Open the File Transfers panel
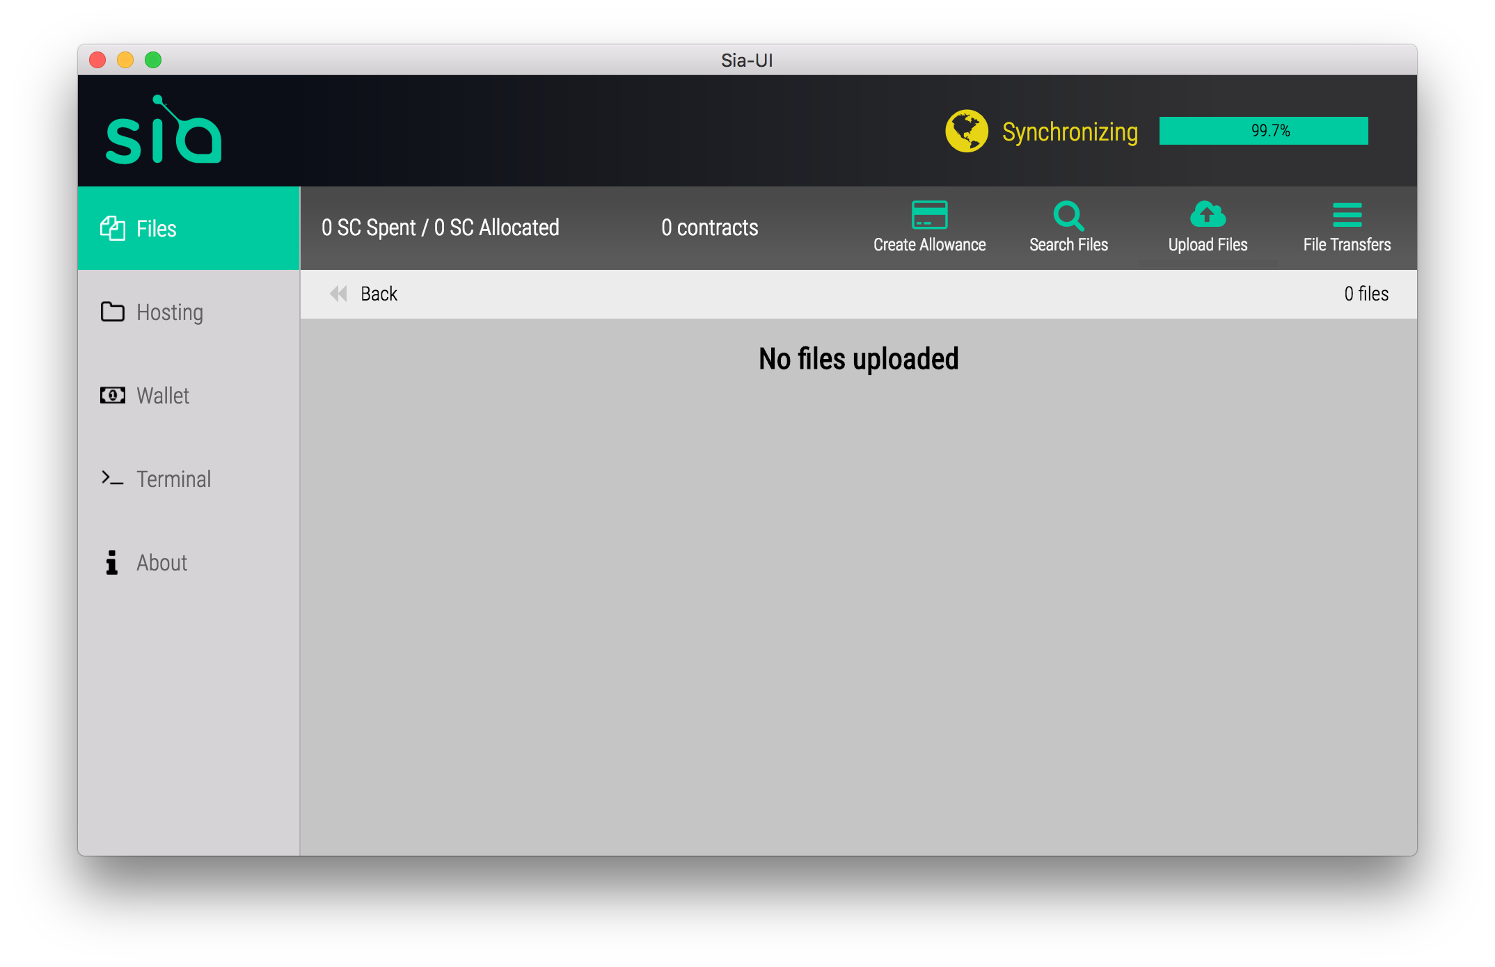Viewport: 1495px width, 967px height. coord(1346,227)
